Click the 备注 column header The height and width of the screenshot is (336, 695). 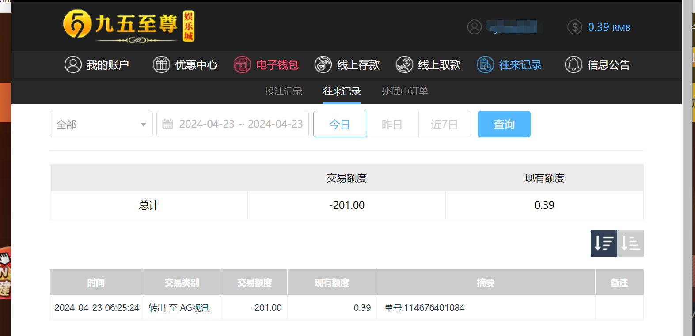[619, 283]
